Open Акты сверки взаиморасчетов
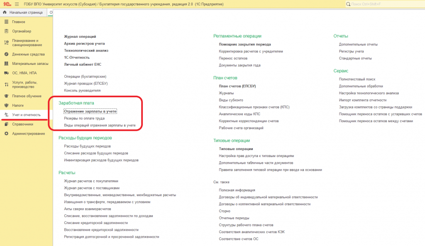The width and height of the screenshot is (425, 246). coord(87,209)
